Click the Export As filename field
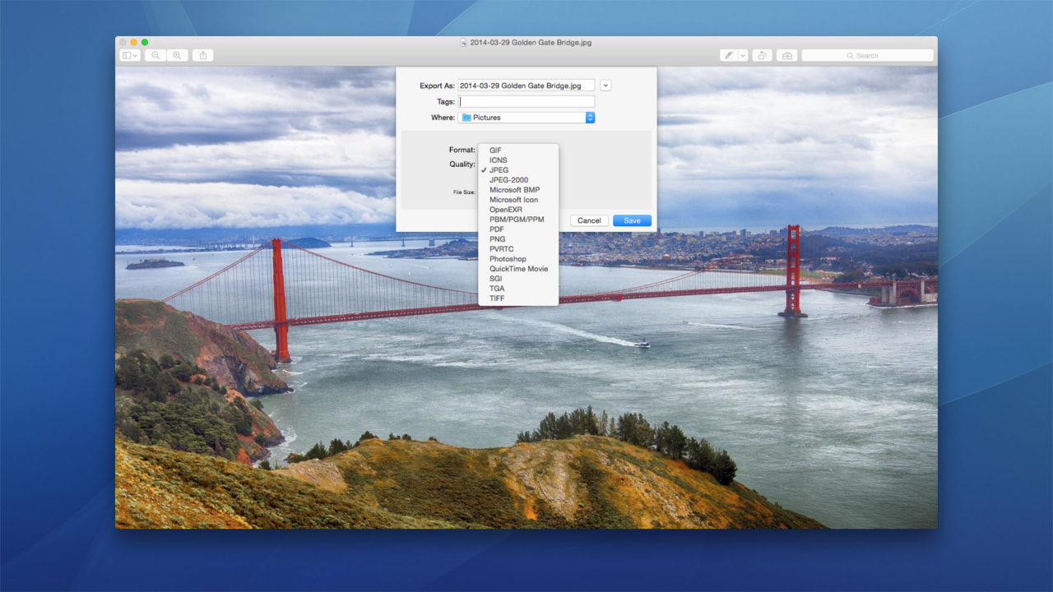This screenshot has height=592, width=1053. pos(526,86)
